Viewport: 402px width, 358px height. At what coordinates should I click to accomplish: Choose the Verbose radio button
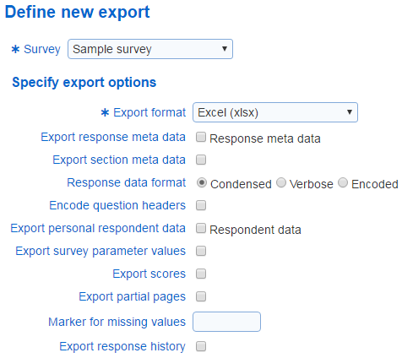point(281,182)
